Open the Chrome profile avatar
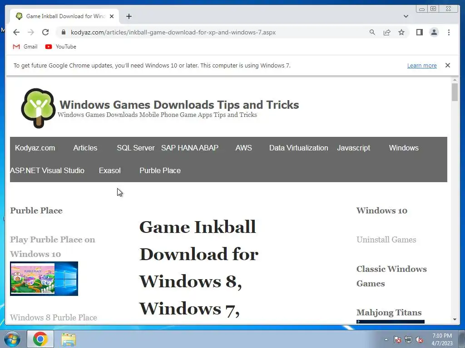This screenshot has height=348, width=465. tap(434, 32)
